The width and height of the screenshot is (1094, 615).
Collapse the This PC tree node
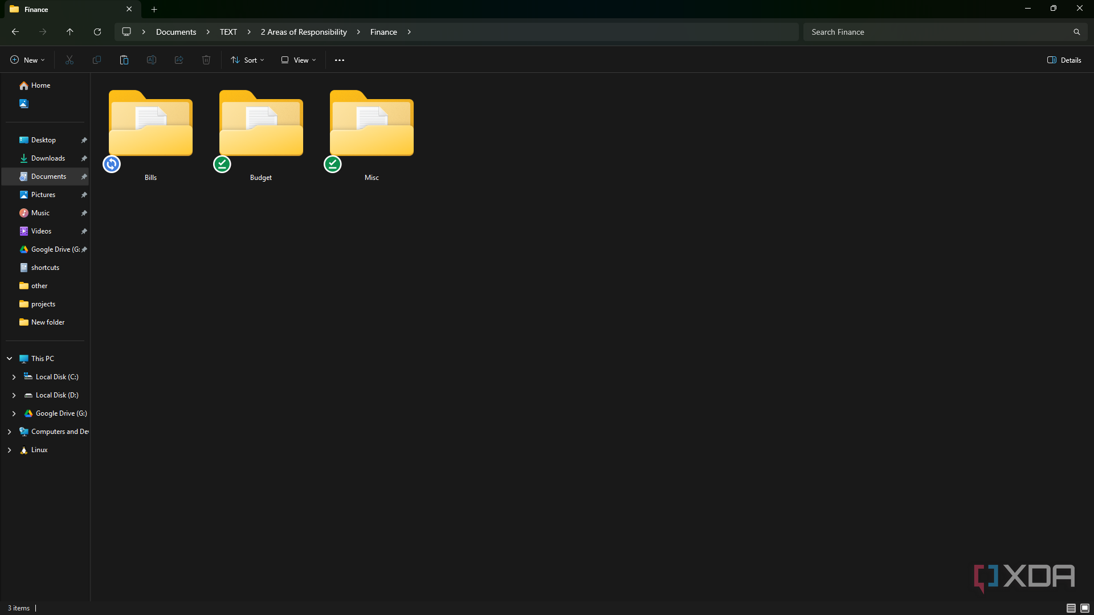click(10, 359)
